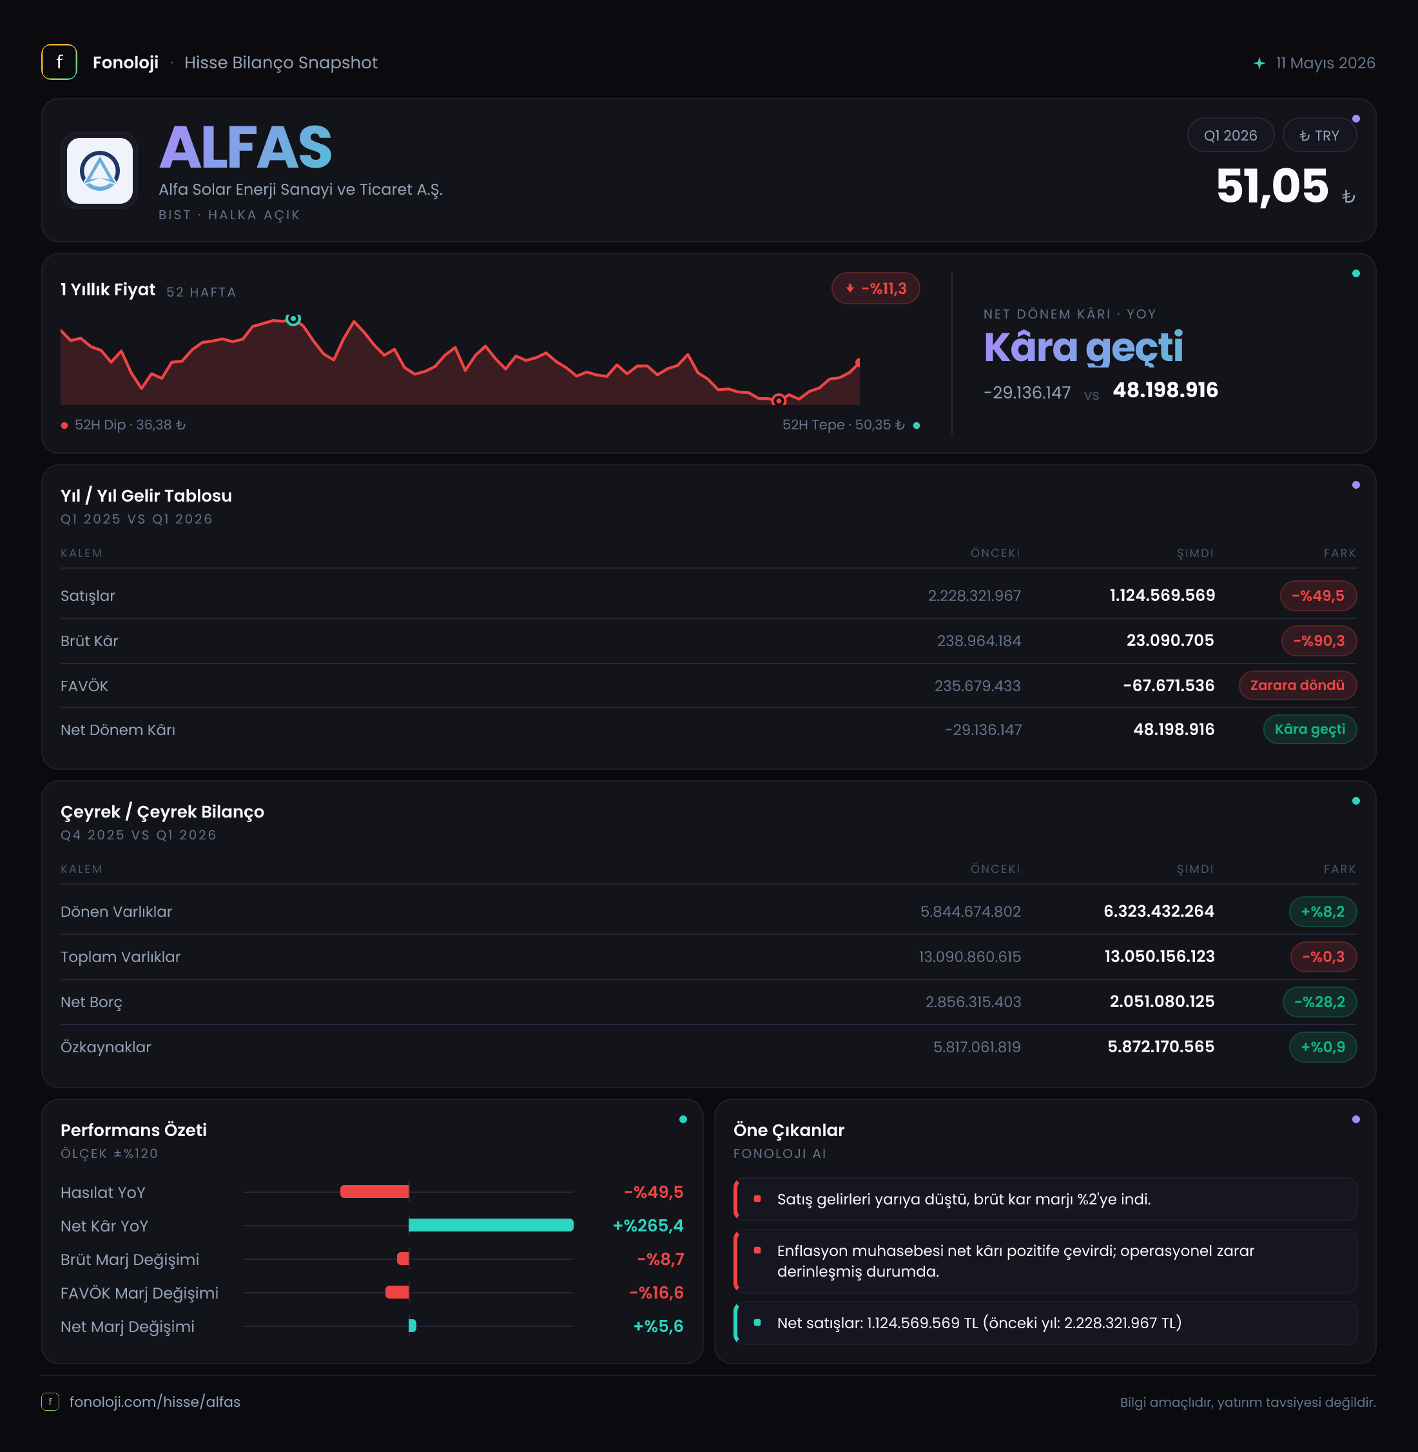Click the highlight about satış gelirleri yarıya düştü
Viewport: 1418px width, 1452px height.
click(x=1045, y=1199)
